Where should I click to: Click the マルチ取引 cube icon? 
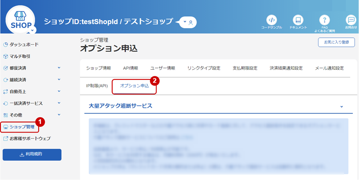point(6,57)
